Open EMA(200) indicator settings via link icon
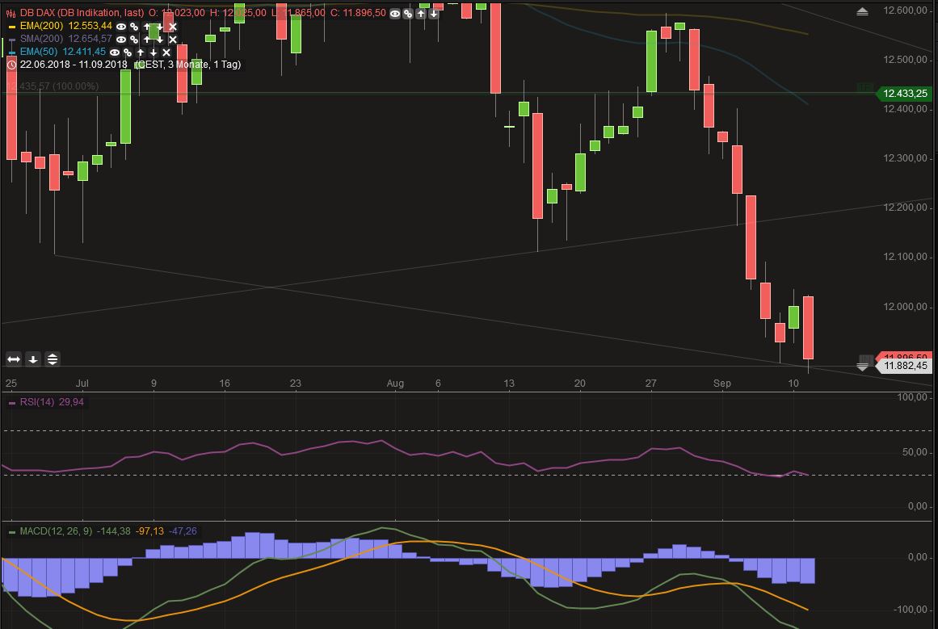The width and height of the screenshot is (938, 629). pos(133,27)
